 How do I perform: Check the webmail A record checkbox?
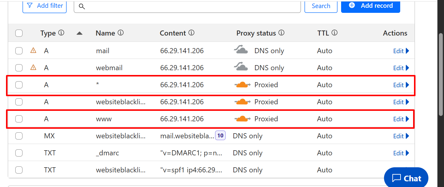[x=19, y=68]
